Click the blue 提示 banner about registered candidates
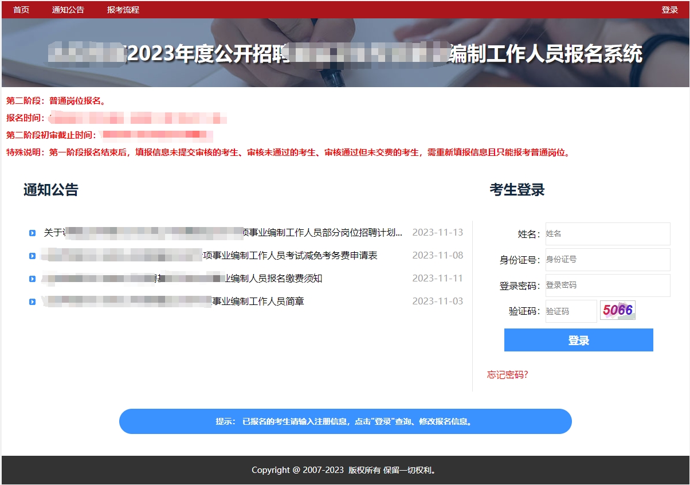The image size is (690, 485). click(x=346, y=421)
